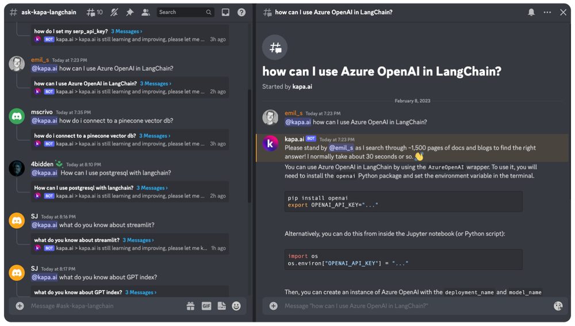Open 3 Messages link for postgresql thread

tap(152, 188)
